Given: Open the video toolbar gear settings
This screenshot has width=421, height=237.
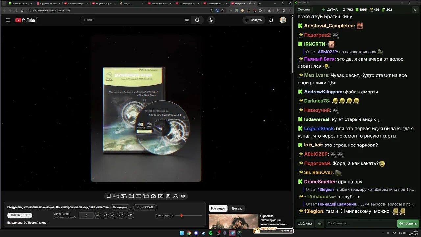Looking at the screenshot, I should [x=183, y=196].
